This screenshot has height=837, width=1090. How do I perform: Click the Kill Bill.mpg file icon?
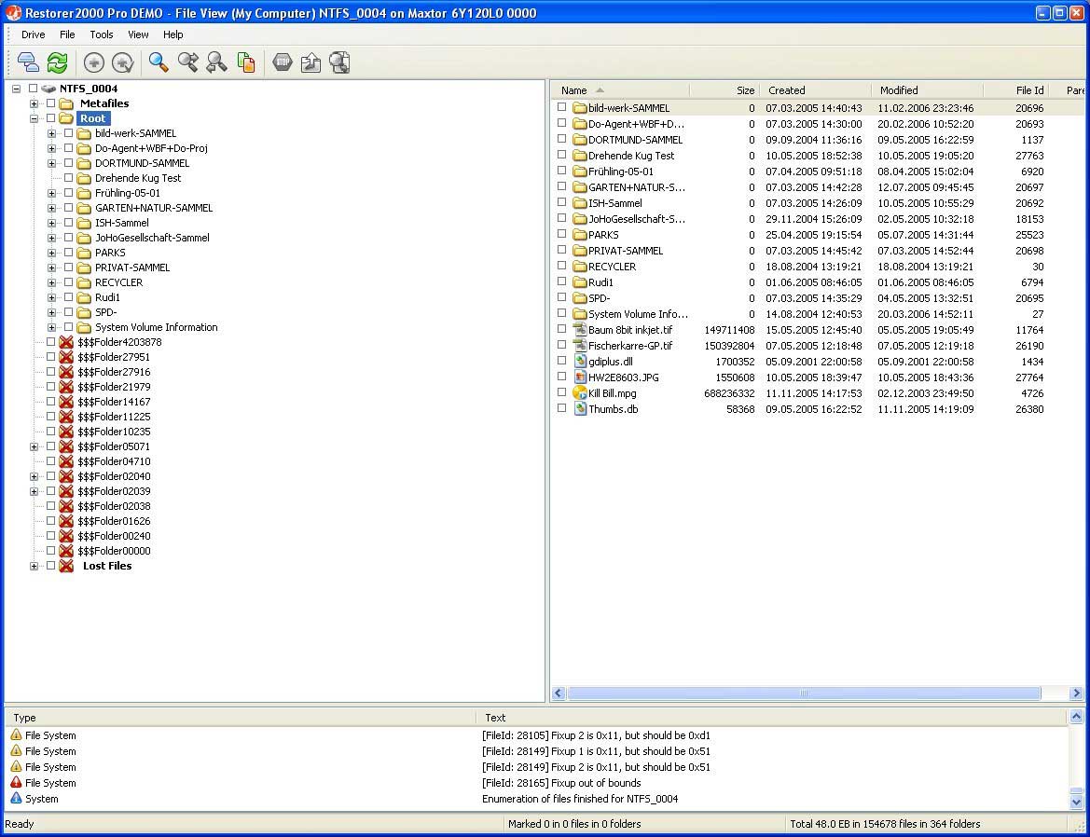coord(580,393)
